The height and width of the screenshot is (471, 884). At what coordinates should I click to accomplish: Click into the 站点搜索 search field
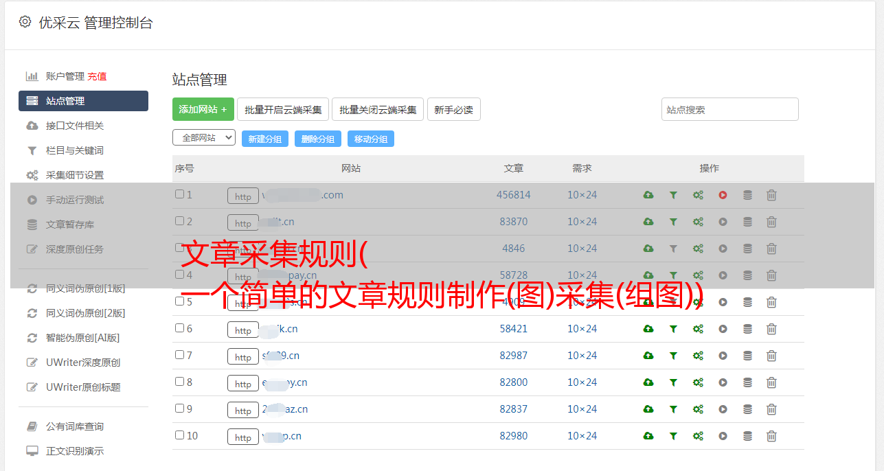click(x=730, y=109)
